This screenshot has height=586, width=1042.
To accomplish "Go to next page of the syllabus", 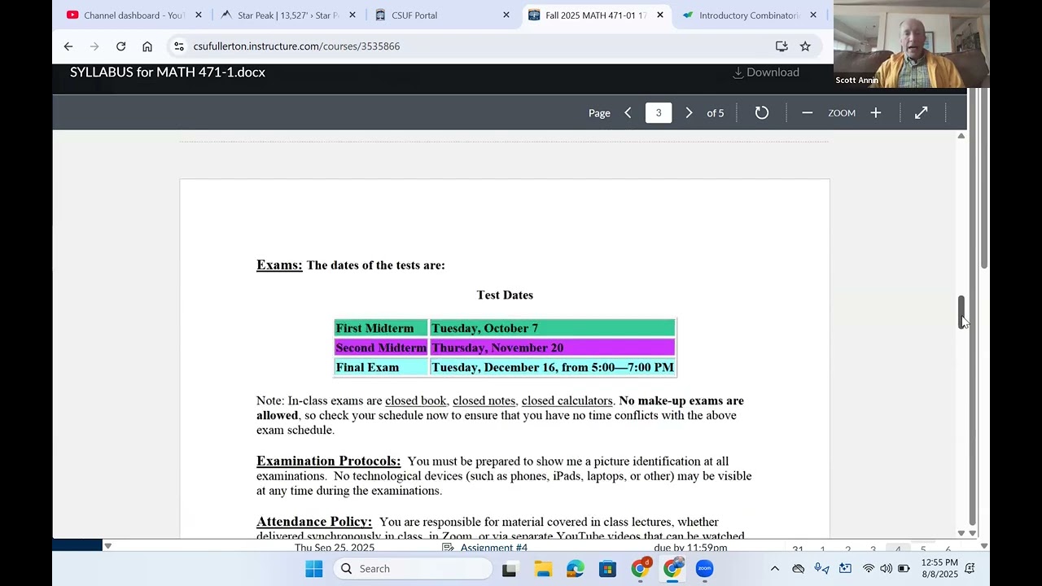I will [x=689, y=113].
